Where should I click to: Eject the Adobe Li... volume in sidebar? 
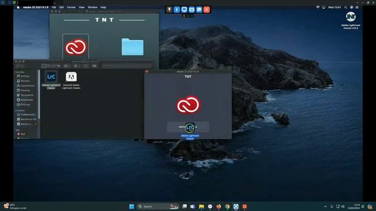(x=36, y=124)
